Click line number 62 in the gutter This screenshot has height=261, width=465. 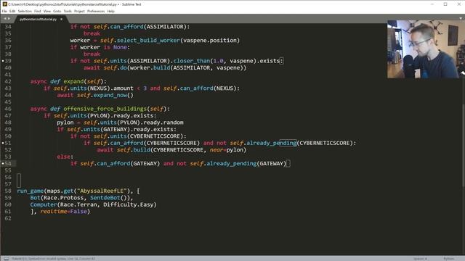pos(8,218)
